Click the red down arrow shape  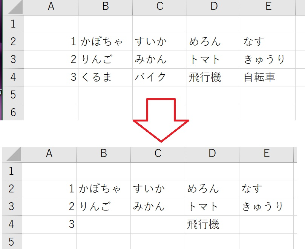point(161,120)
